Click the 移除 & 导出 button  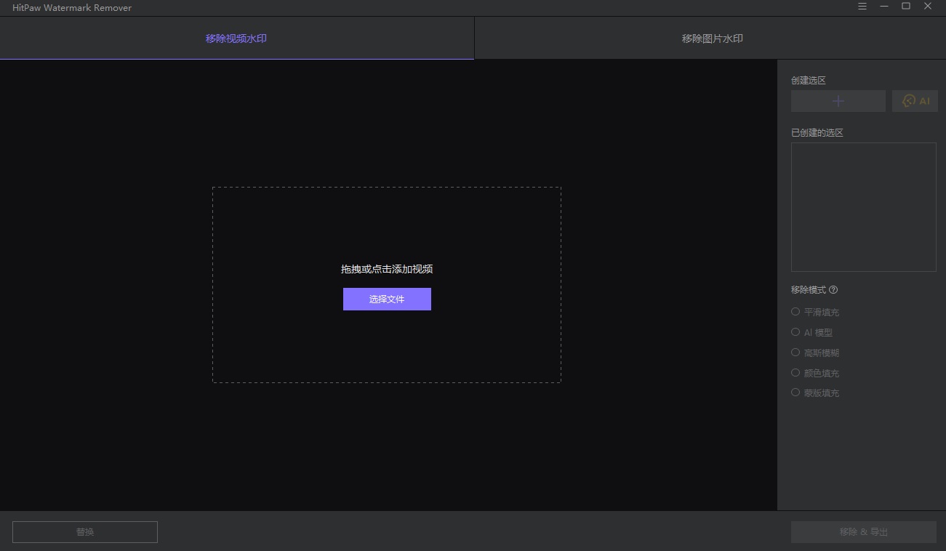click(x=864, y=531)
